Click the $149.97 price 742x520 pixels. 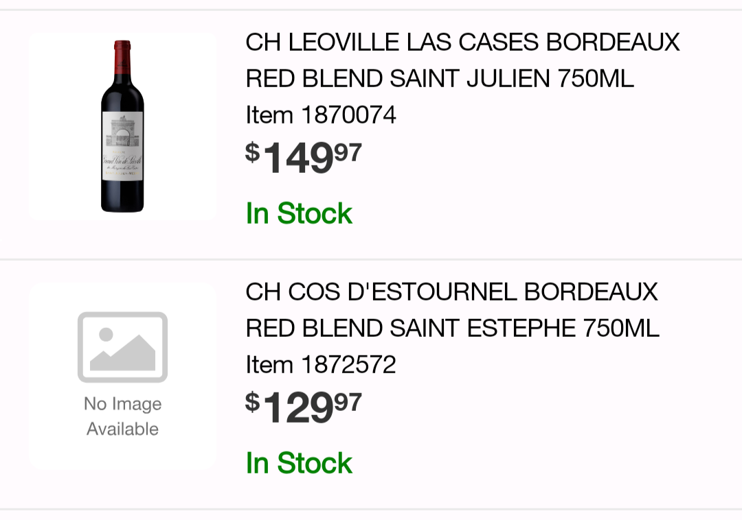coord(303,158)
